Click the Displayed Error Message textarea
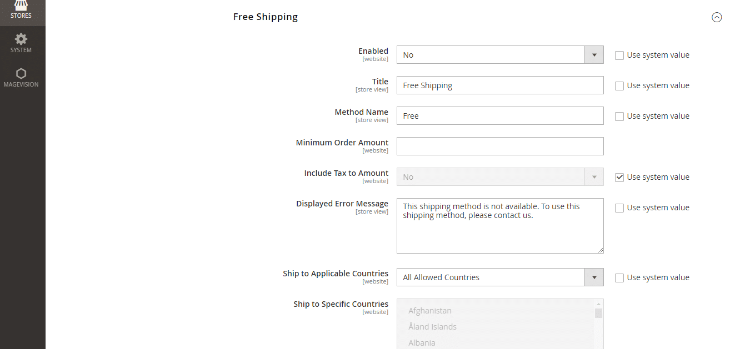Image resolution: width=745 pixels, height=349 pixels. pyautogui.click(x=500, y=226)
